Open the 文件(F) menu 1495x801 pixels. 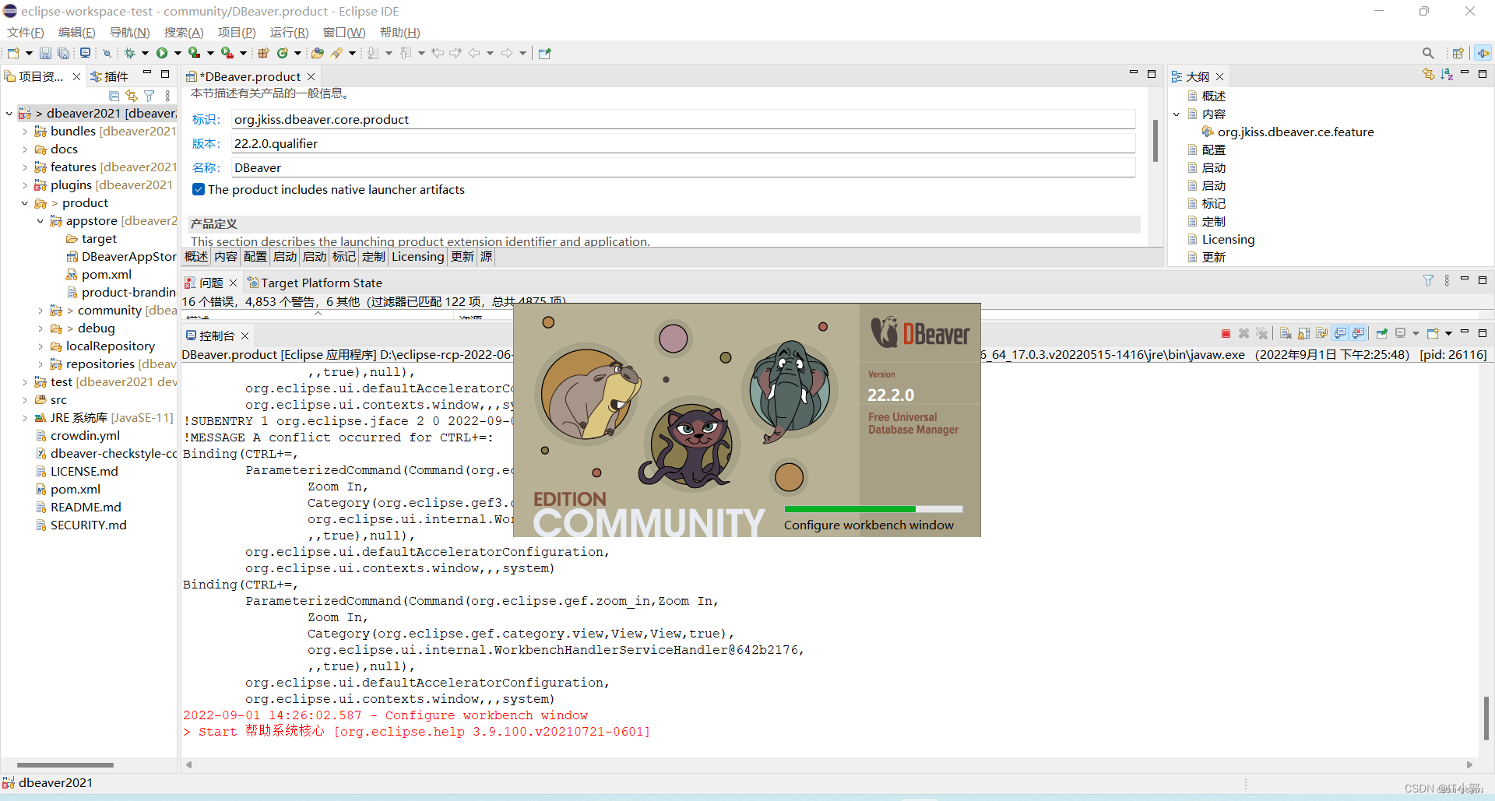[x=25, y=32]
